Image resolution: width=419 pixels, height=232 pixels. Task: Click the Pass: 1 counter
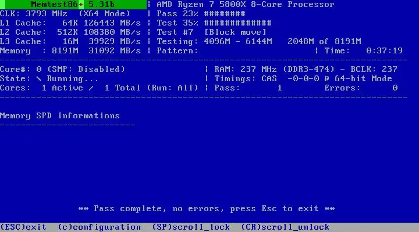(248, 88)
